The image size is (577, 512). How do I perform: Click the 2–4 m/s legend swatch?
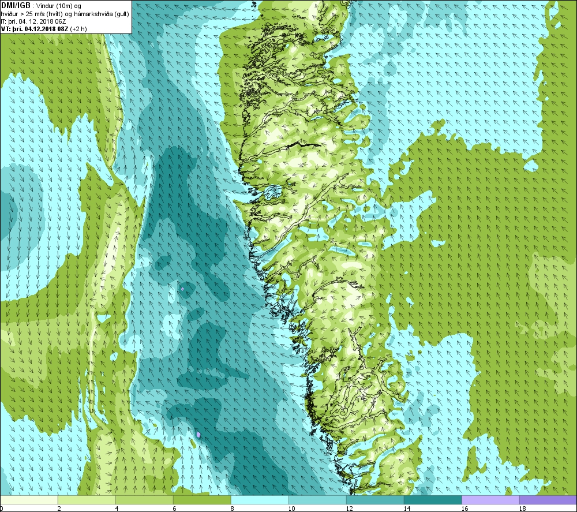87,500
